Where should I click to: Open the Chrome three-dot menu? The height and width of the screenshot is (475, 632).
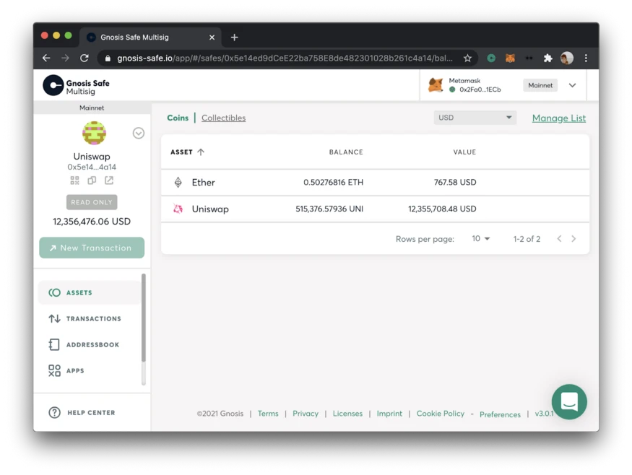click(586, 58)
